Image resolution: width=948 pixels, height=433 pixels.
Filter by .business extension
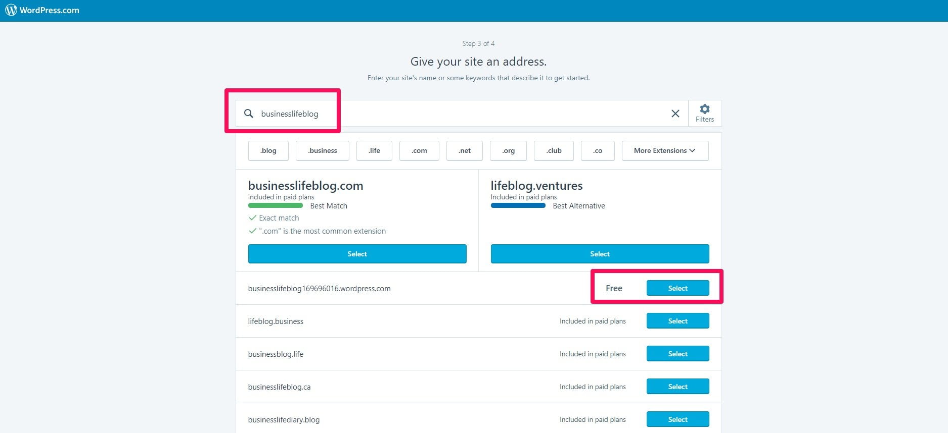[323, 150]
